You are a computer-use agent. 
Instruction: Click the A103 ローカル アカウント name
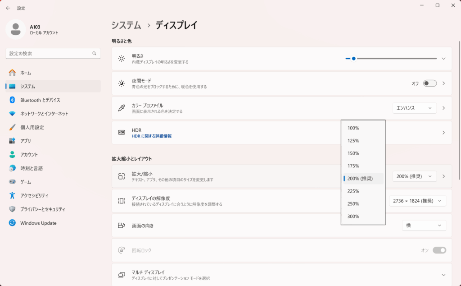(x=44, y=30)
